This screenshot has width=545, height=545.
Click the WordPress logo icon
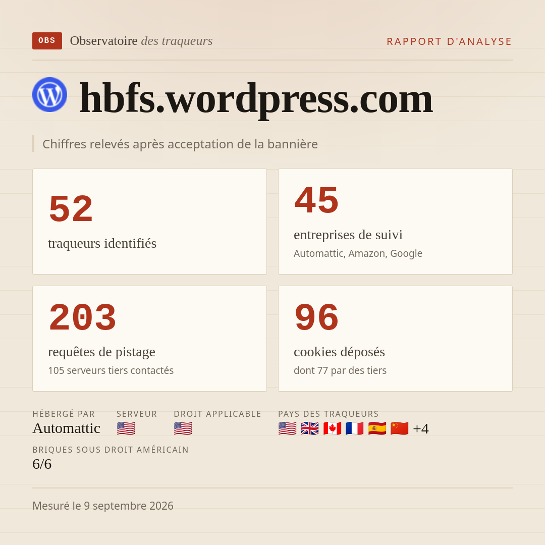49,94
